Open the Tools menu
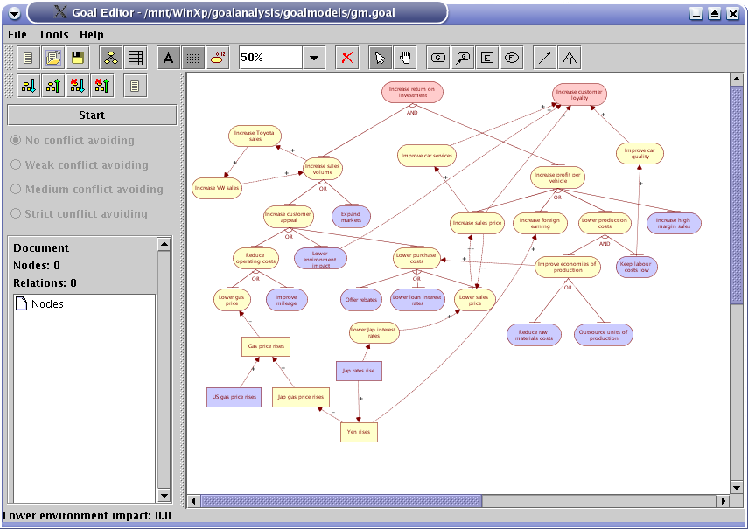This screenshot has width=748, height=529. [x=53, y=35]
